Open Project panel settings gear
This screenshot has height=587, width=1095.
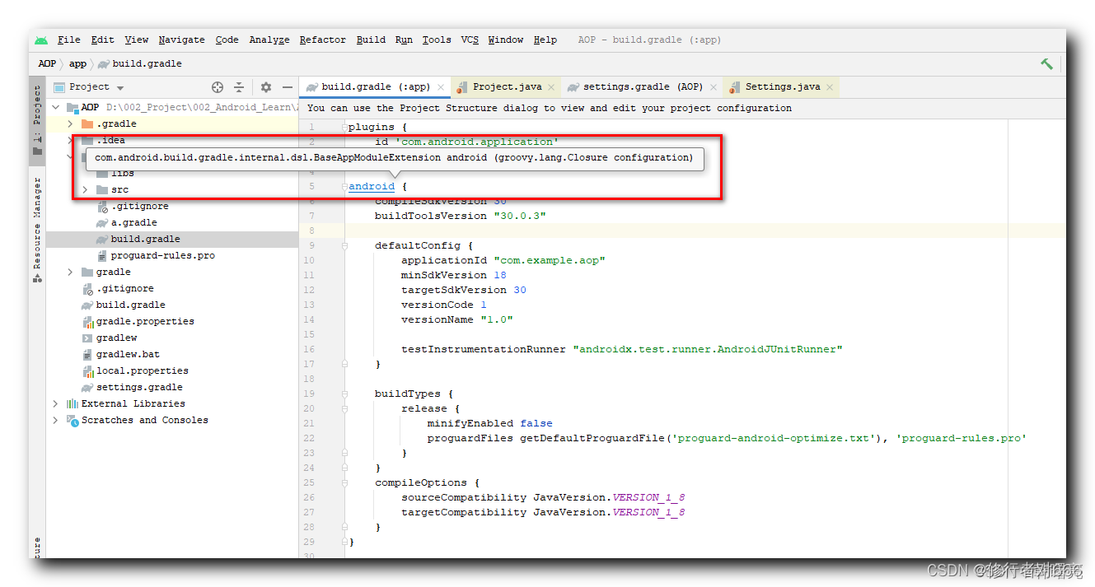[265, 86]
